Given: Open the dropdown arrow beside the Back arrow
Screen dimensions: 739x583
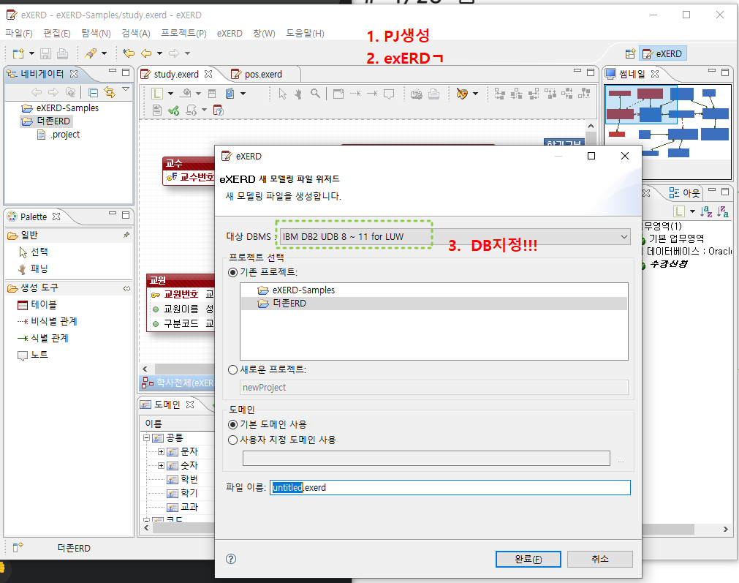Looking at the screenshot, I should [160, 53].
